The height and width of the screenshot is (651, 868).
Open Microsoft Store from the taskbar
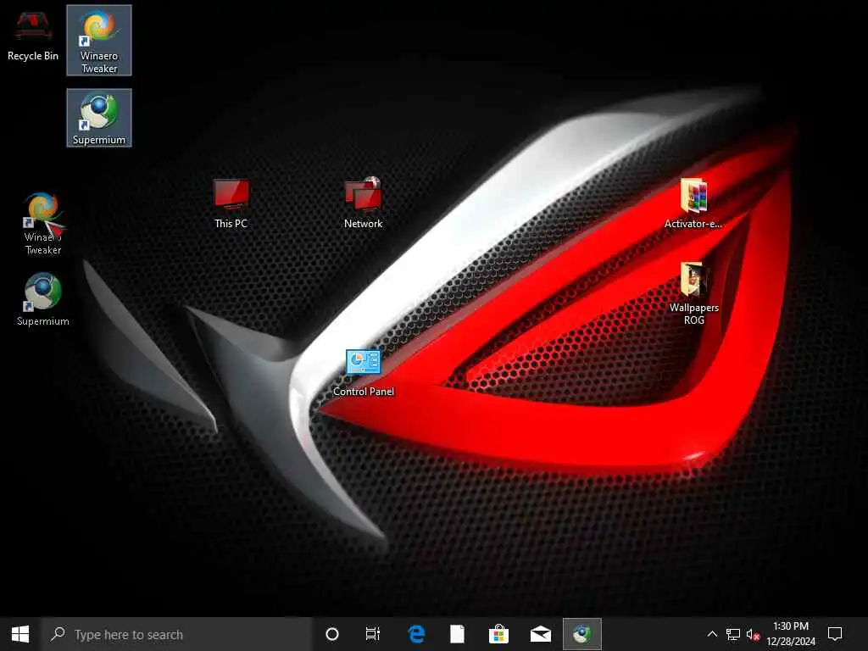coord(498,634)
